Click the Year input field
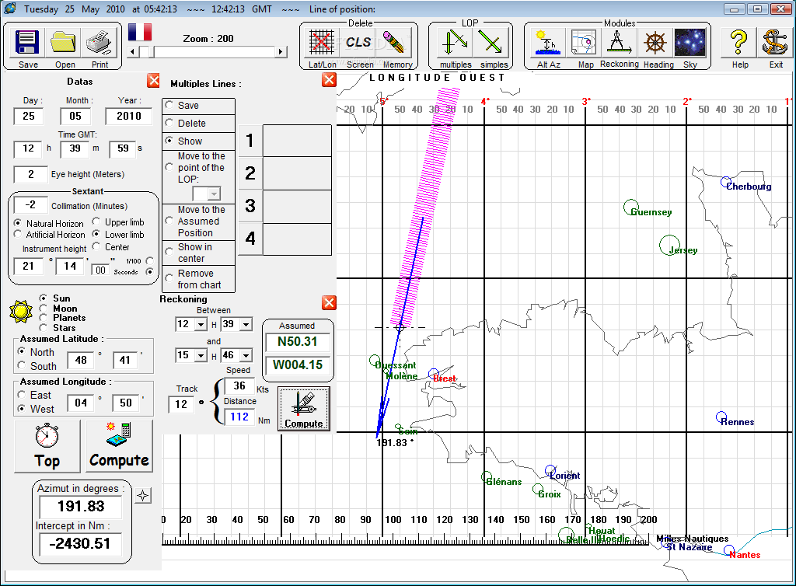 point(129,116)
